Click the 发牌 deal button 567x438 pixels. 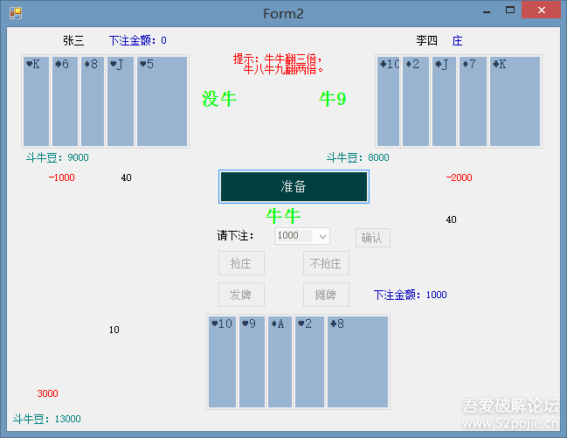click(241, 295)
